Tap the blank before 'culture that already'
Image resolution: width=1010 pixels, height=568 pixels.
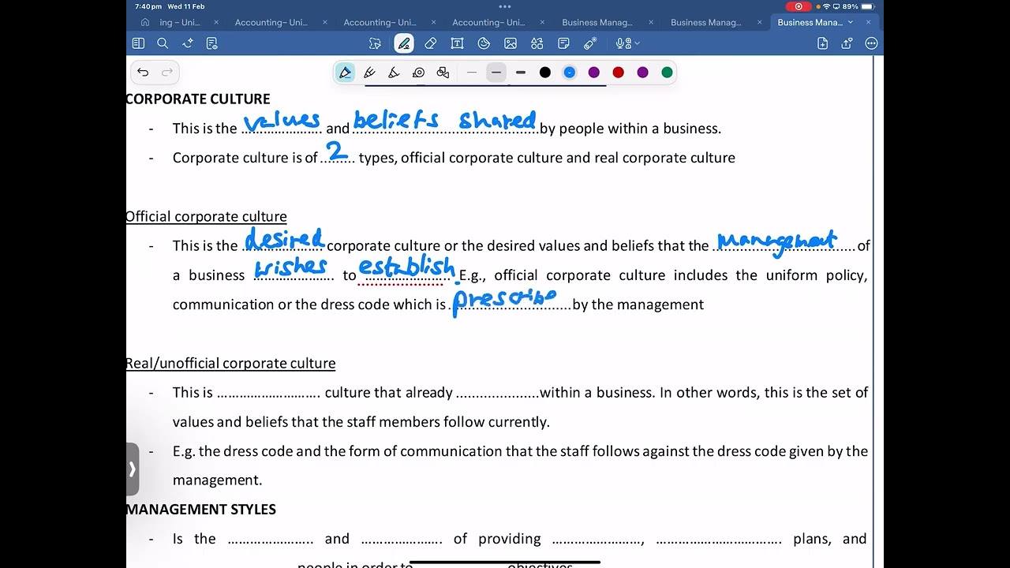click(x=268, y=393)
